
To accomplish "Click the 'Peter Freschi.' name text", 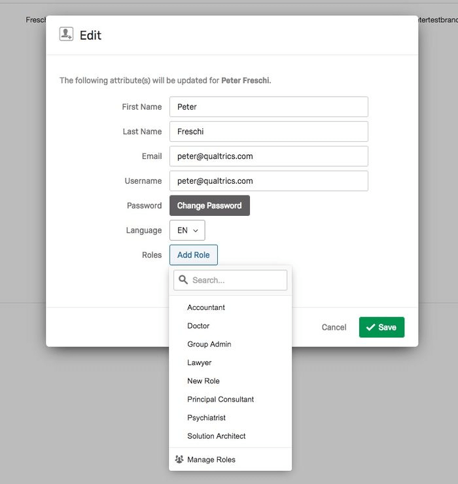I will [x=246, y=80].
